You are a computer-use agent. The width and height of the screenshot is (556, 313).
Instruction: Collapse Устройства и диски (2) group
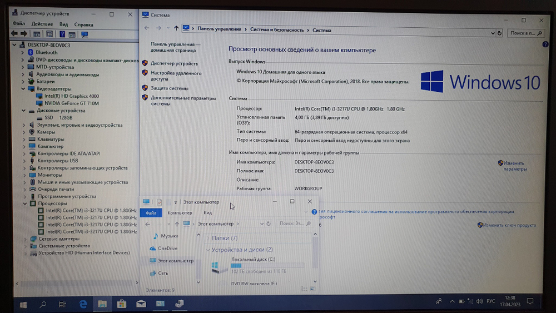(208, 250)
